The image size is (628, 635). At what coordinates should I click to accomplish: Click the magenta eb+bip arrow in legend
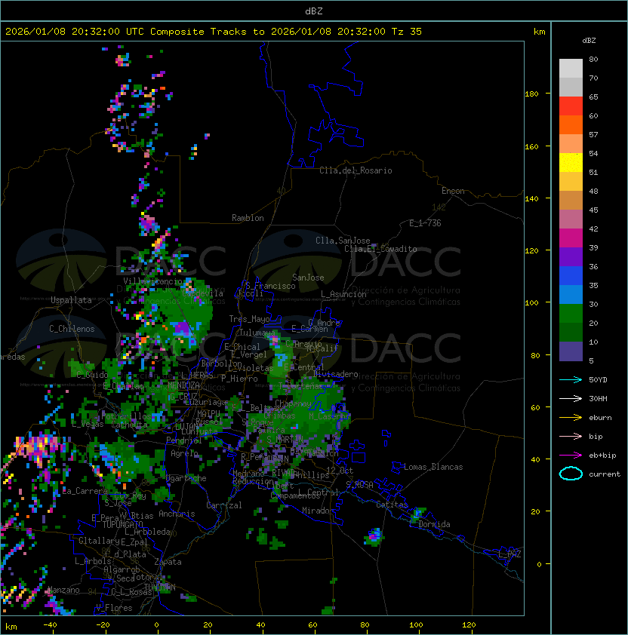click(x=571, y=456)
